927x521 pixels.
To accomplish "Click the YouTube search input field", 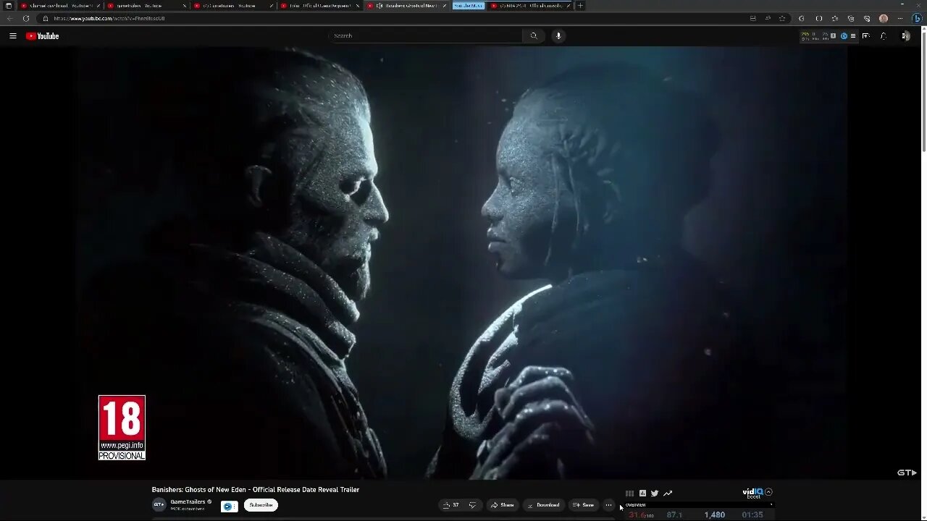I will coord(426,35).
